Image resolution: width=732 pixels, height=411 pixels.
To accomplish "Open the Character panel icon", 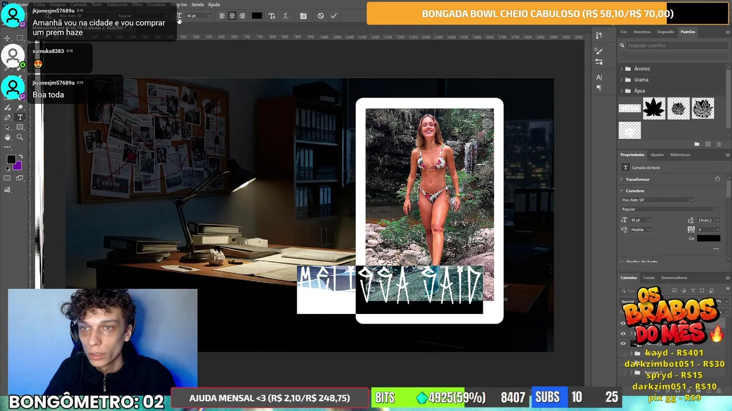I will pos(599,77).
